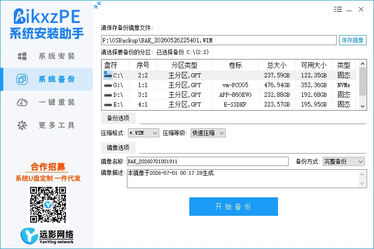Minimize the AikxzPE window

[x=349, y=10]
